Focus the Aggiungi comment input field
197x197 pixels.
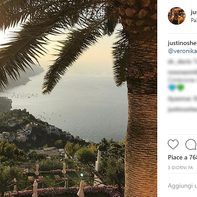182,186
